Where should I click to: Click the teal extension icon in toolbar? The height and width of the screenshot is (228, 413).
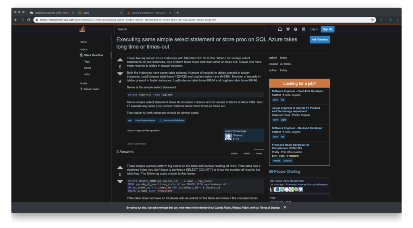point(390,20)
